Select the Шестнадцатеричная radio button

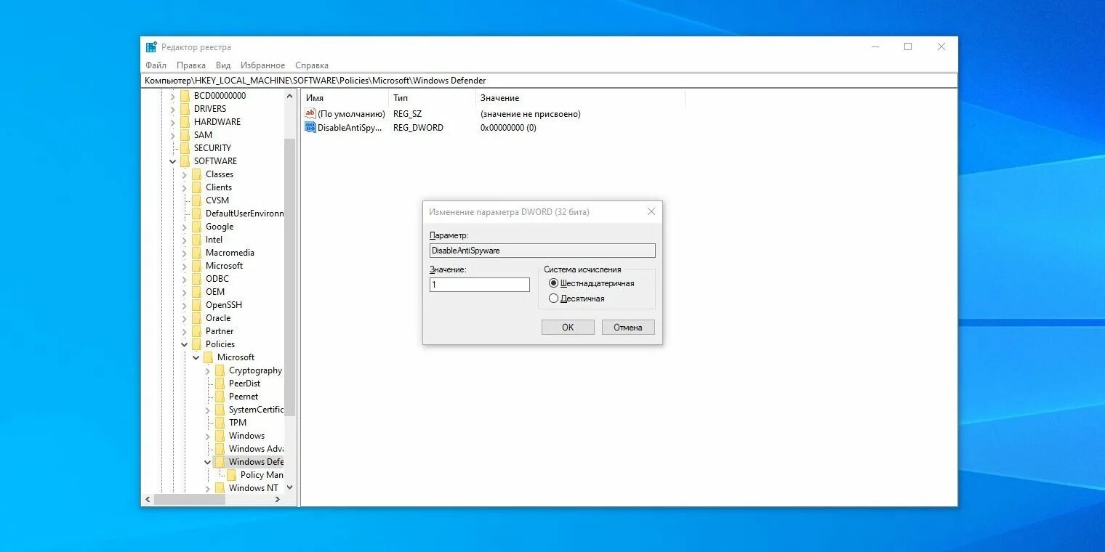click(x=553, y=283)
